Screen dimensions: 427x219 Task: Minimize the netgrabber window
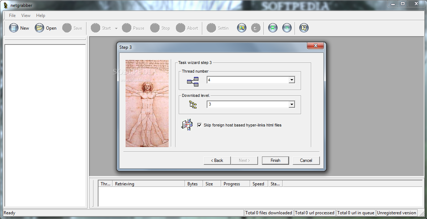(392, 4)
